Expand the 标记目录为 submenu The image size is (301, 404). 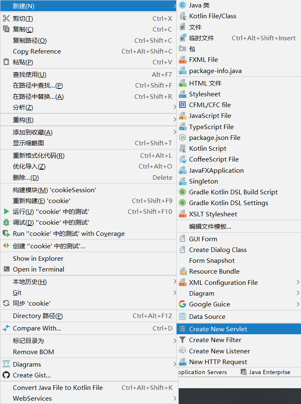click(88, 340)
